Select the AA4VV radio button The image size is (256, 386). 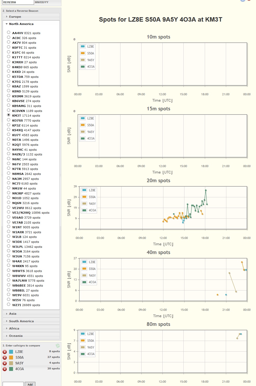click(9, 33)
